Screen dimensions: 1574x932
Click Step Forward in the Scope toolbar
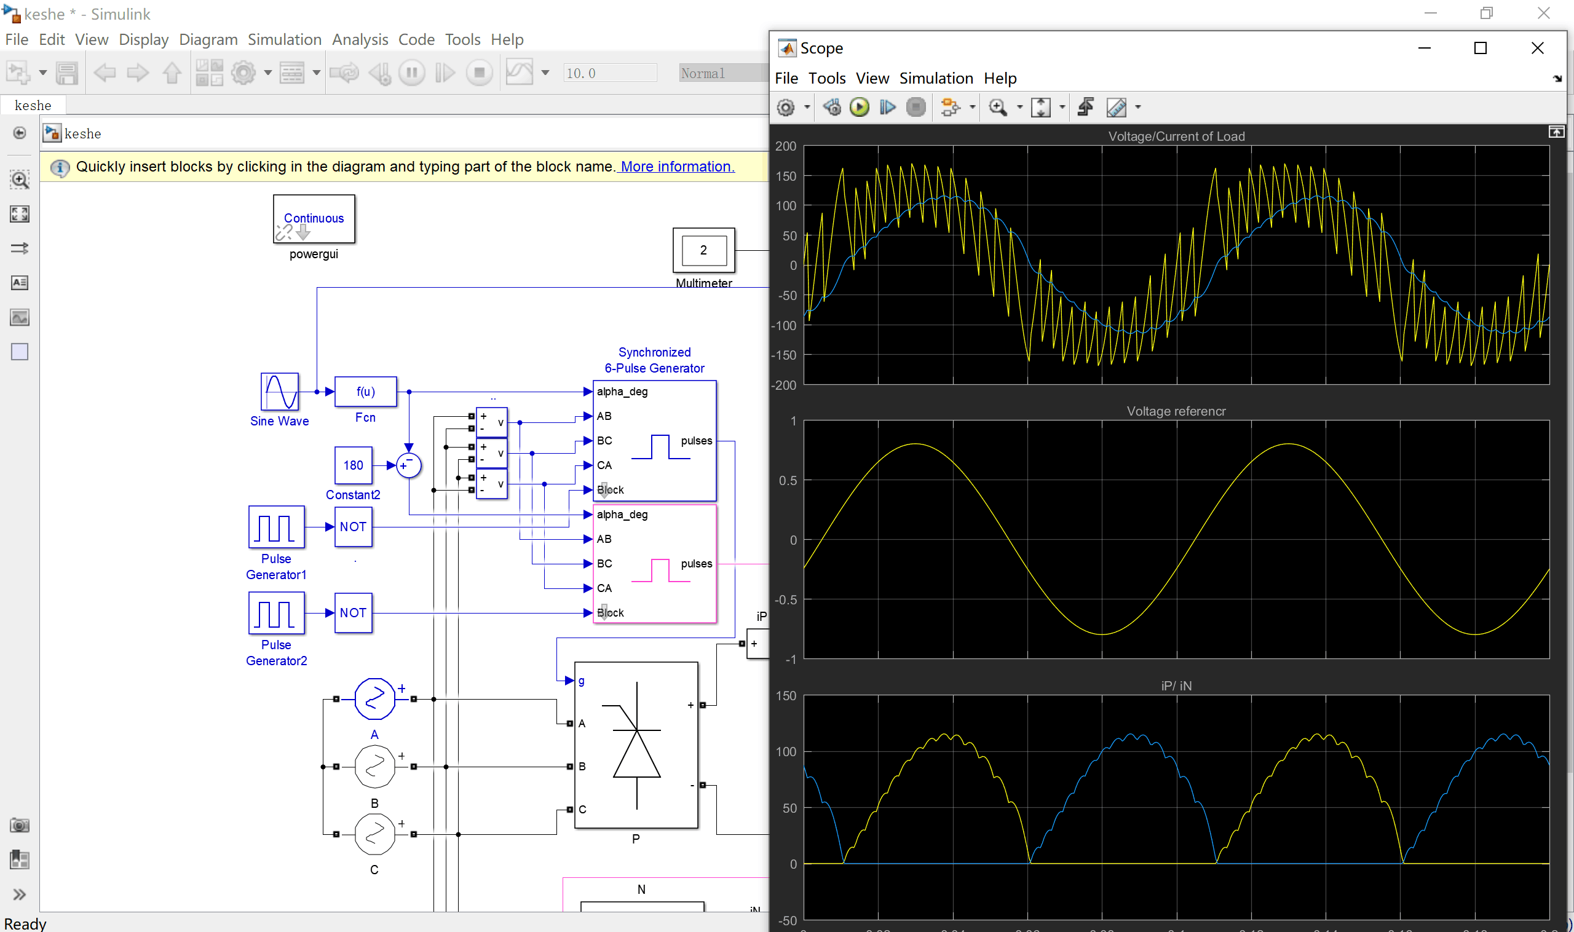pos(887,108)
